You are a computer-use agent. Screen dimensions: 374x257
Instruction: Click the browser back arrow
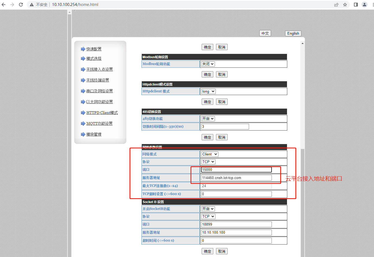(4, 5)
